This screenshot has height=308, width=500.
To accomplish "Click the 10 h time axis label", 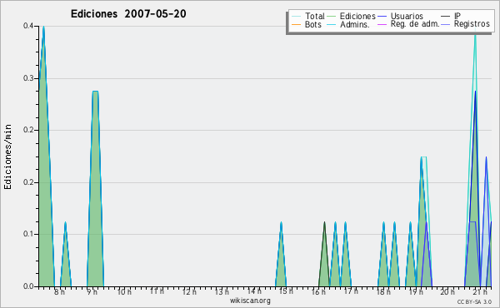I will tap(124, 291).
